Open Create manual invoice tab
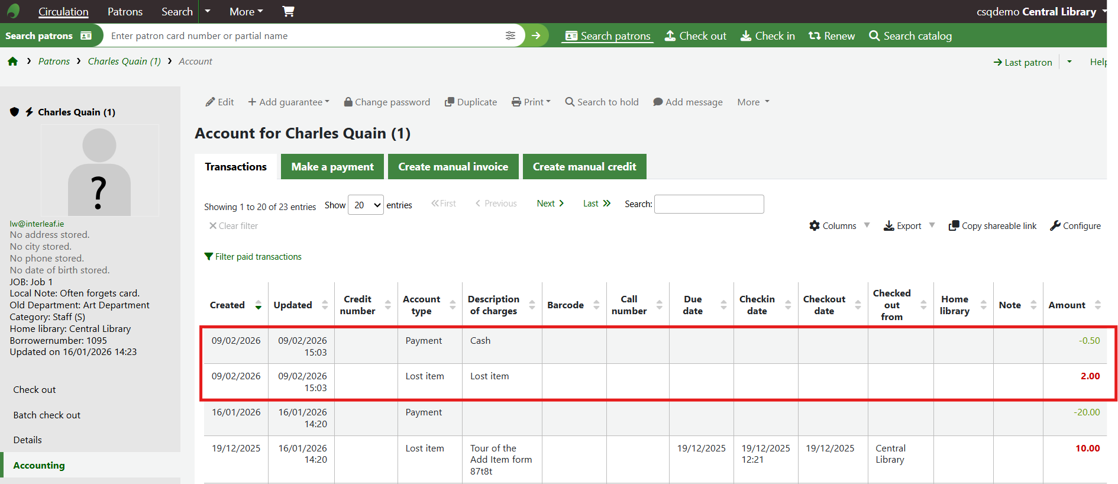The width and height of the screenshot is (1118, 484). [453, 167]
